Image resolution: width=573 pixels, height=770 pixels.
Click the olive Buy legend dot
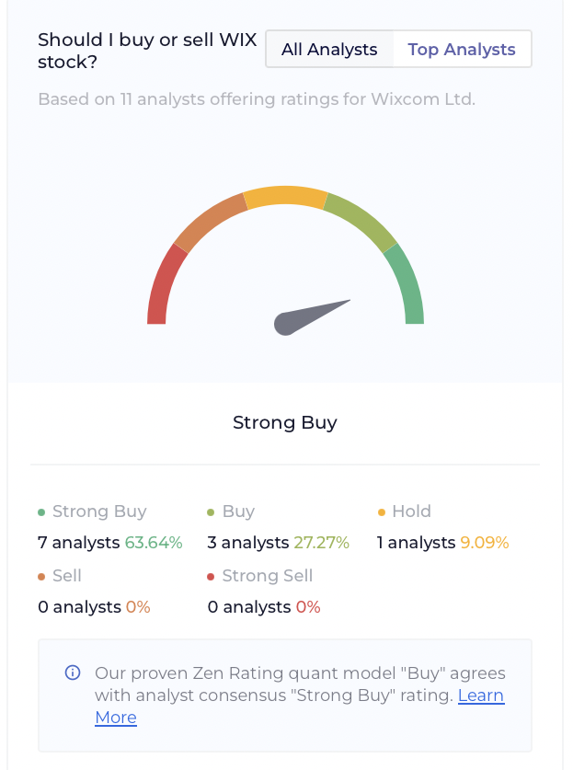pyautogui.click(x=211, y=512)
